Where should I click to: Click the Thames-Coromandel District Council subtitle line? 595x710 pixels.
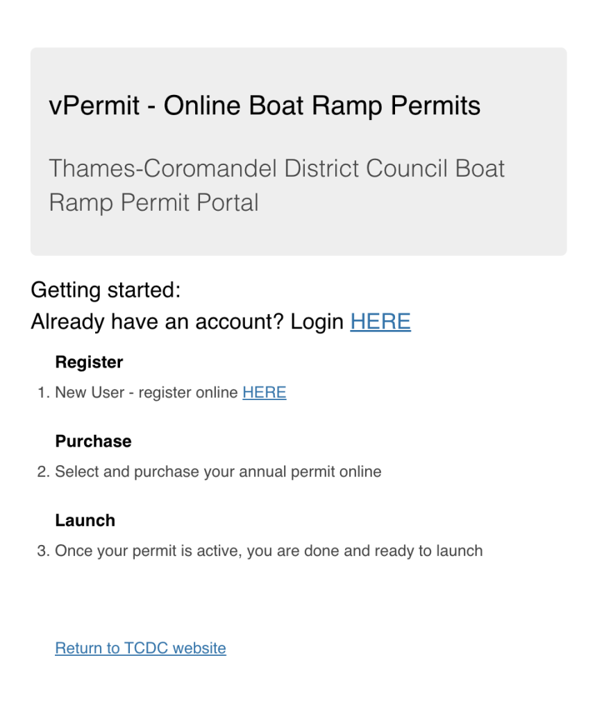pos(276,168)
